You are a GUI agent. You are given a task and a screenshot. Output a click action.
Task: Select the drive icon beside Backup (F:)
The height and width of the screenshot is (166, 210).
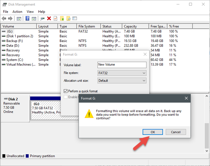4,41
